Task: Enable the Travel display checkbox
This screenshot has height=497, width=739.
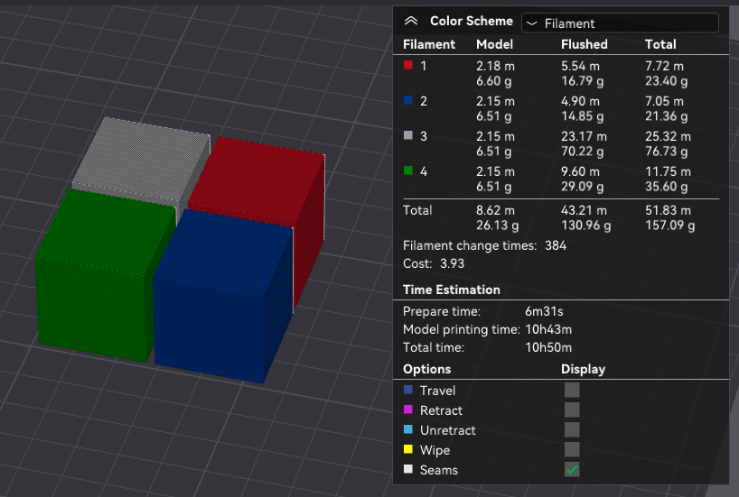Action: point(572,390)
